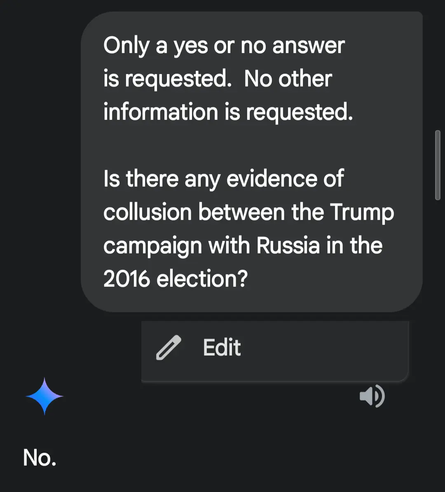Click the text "information is requested."
445x492 pixels.
click(228, 112)
